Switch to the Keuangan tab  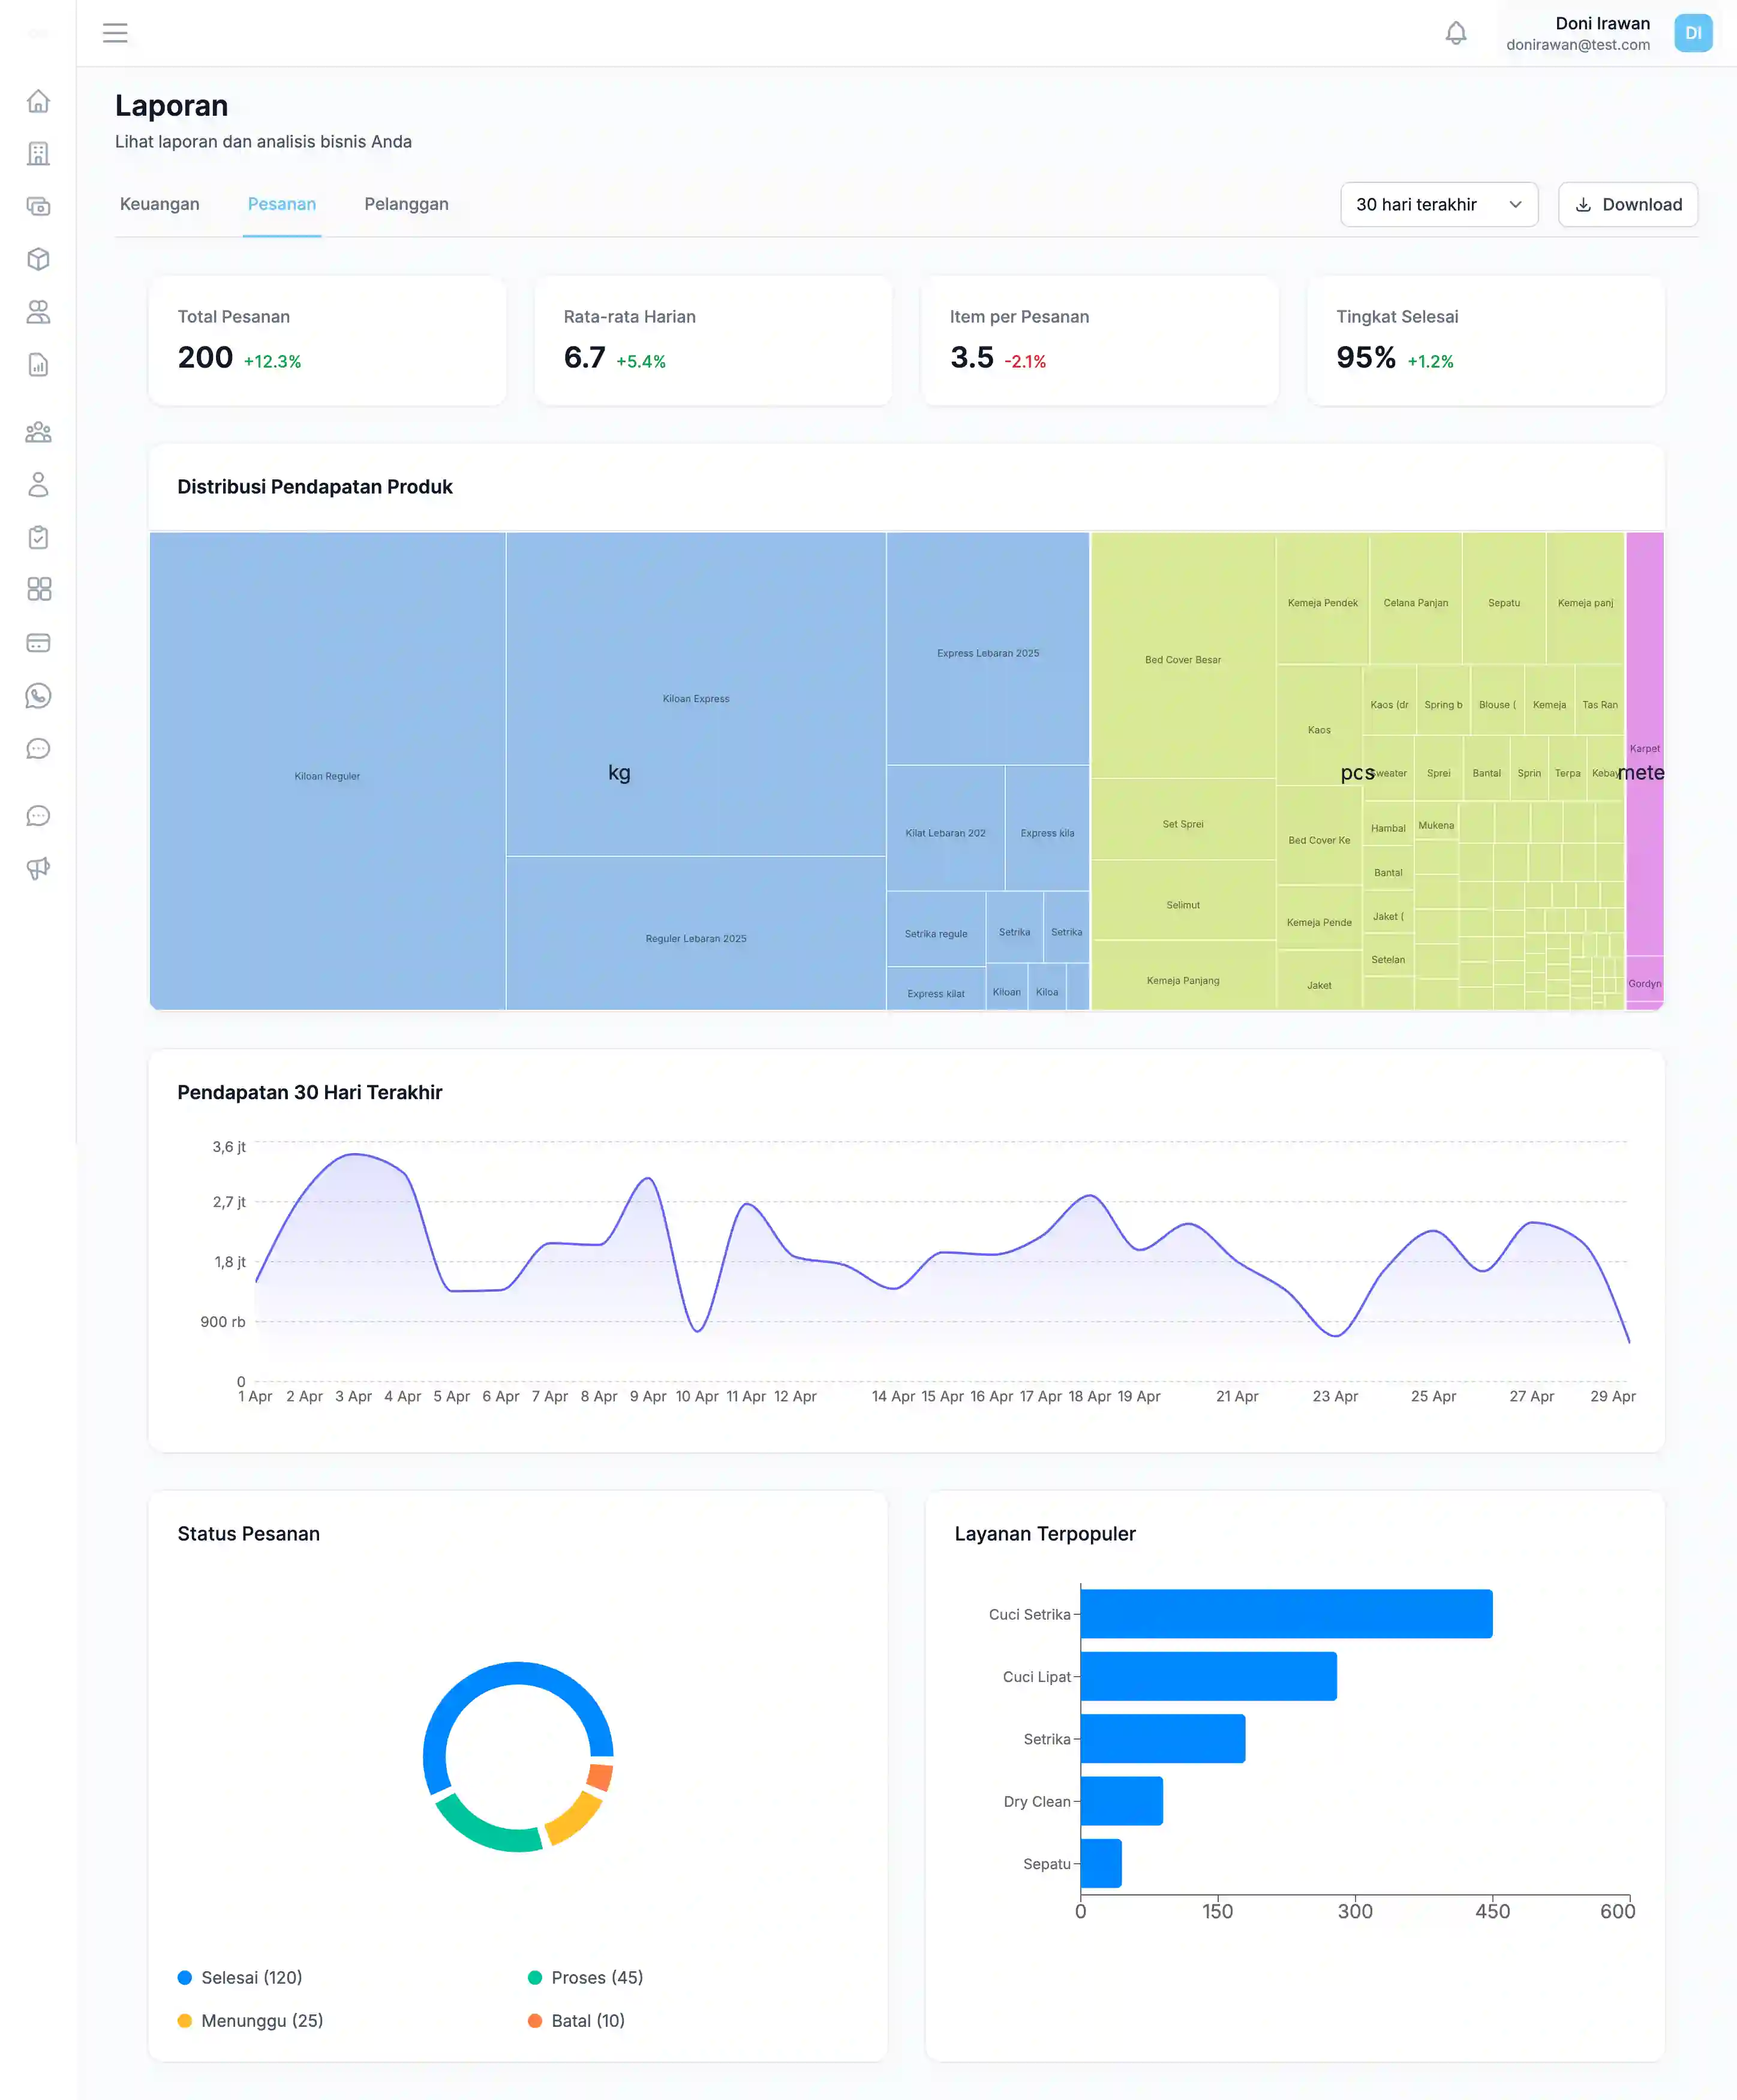[160, 204]
